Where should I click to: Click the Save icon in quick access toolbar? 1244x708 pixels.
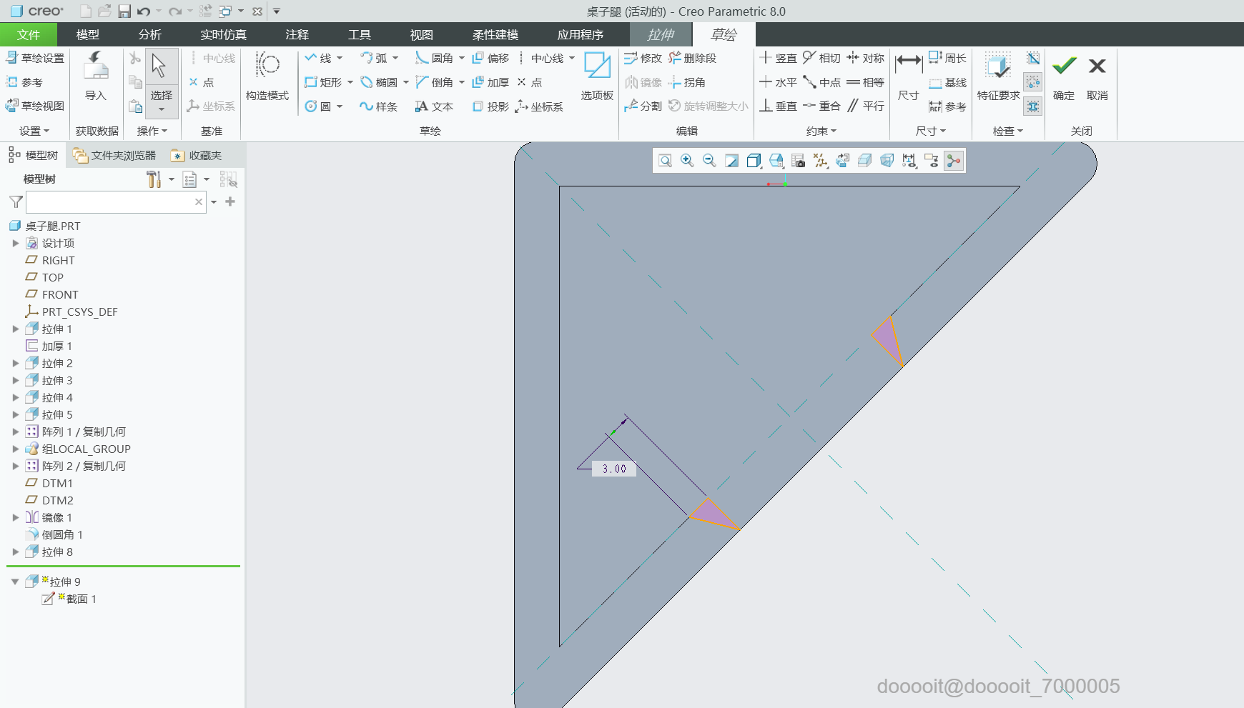(124, 11)
